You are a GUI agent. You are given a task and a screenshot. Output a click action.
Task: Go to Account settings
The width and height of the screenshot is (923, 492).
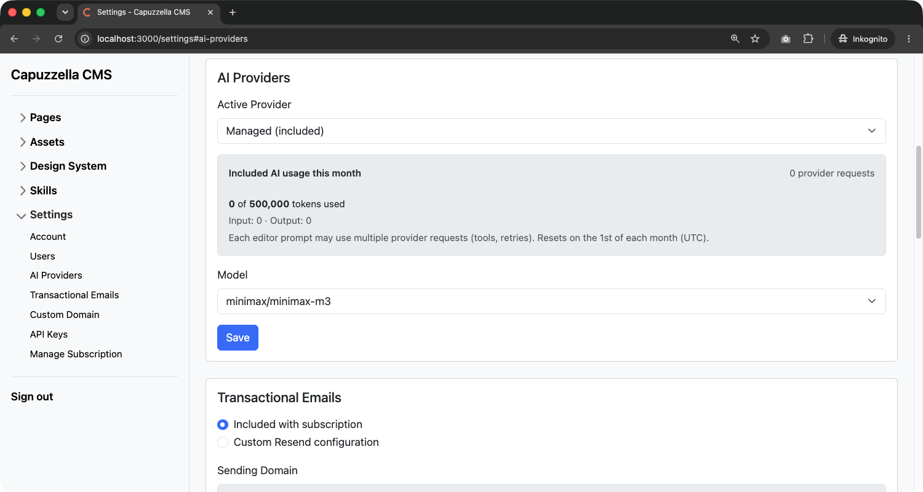tap(48, 237)
